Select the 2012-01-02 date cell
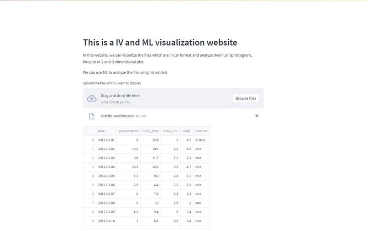This screenshot has width=368, height=231. tap(106, 149)
